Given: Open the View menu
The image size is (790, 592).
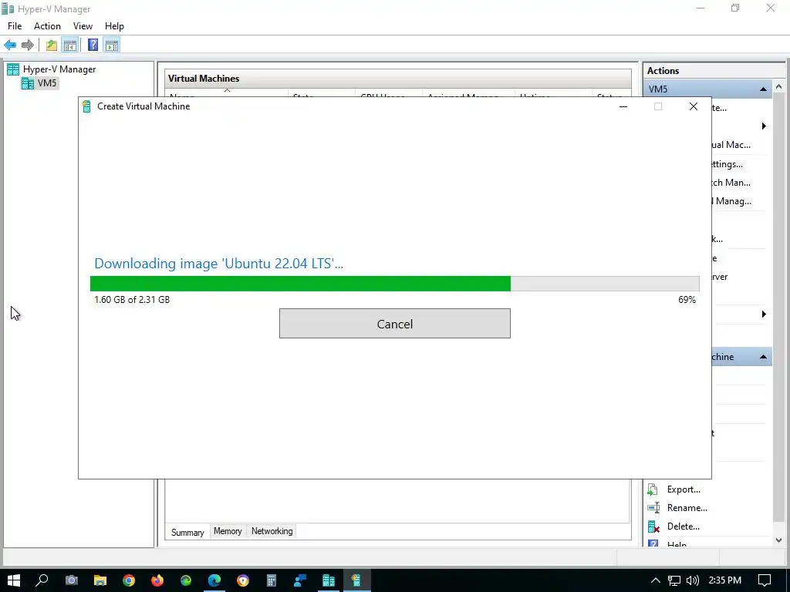Looking at the screenshot, I should pos(83,26).
